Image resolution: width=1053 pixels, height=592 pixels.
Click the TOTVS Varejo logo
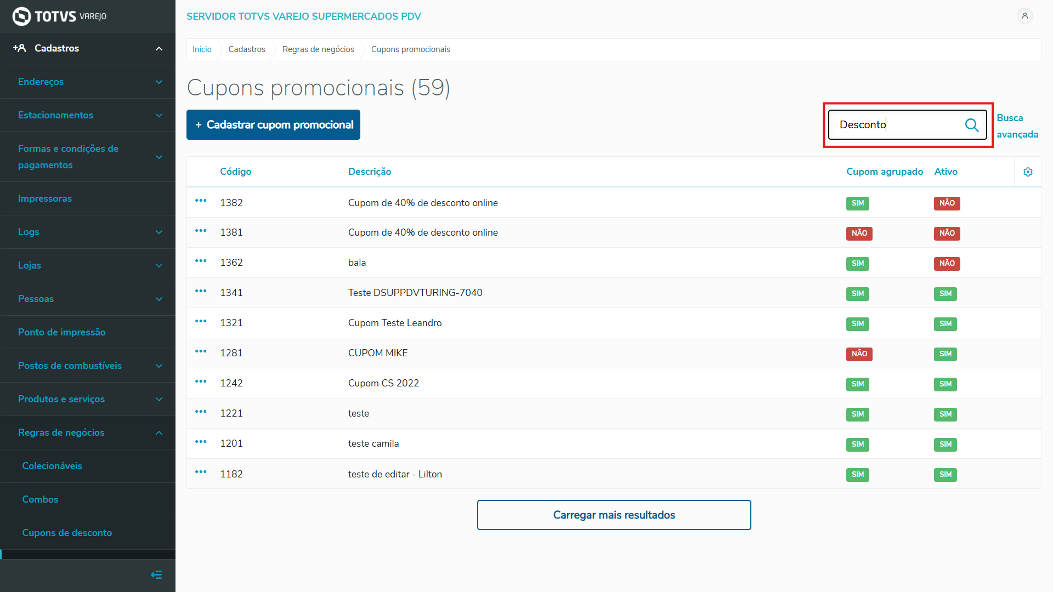59,16
